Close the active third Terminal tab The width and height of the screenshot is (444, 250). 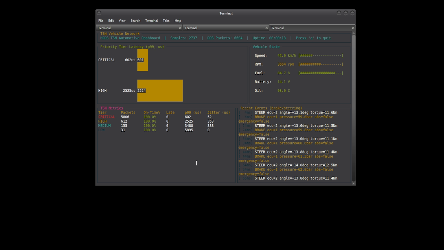353,28
